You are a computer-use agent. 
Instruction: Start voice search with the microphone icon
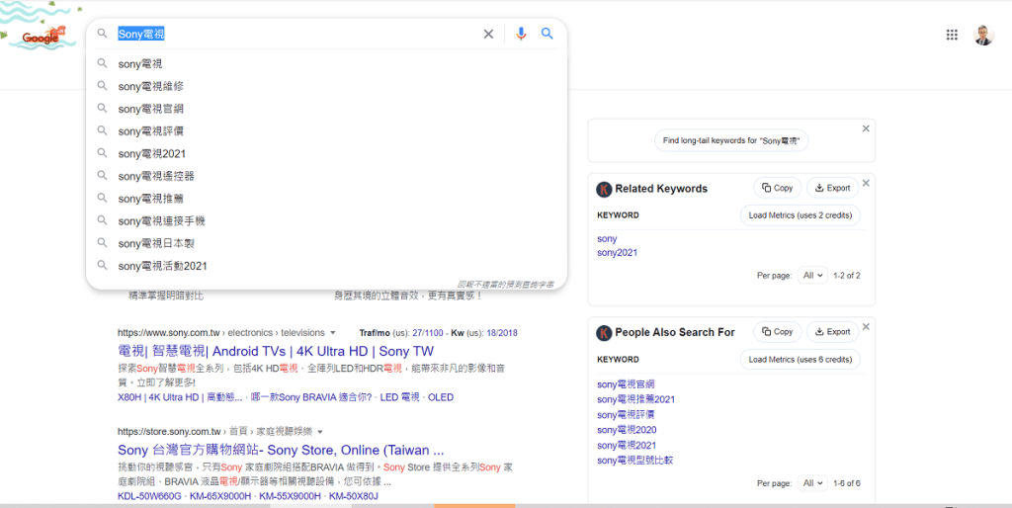[x=522, y=35]
